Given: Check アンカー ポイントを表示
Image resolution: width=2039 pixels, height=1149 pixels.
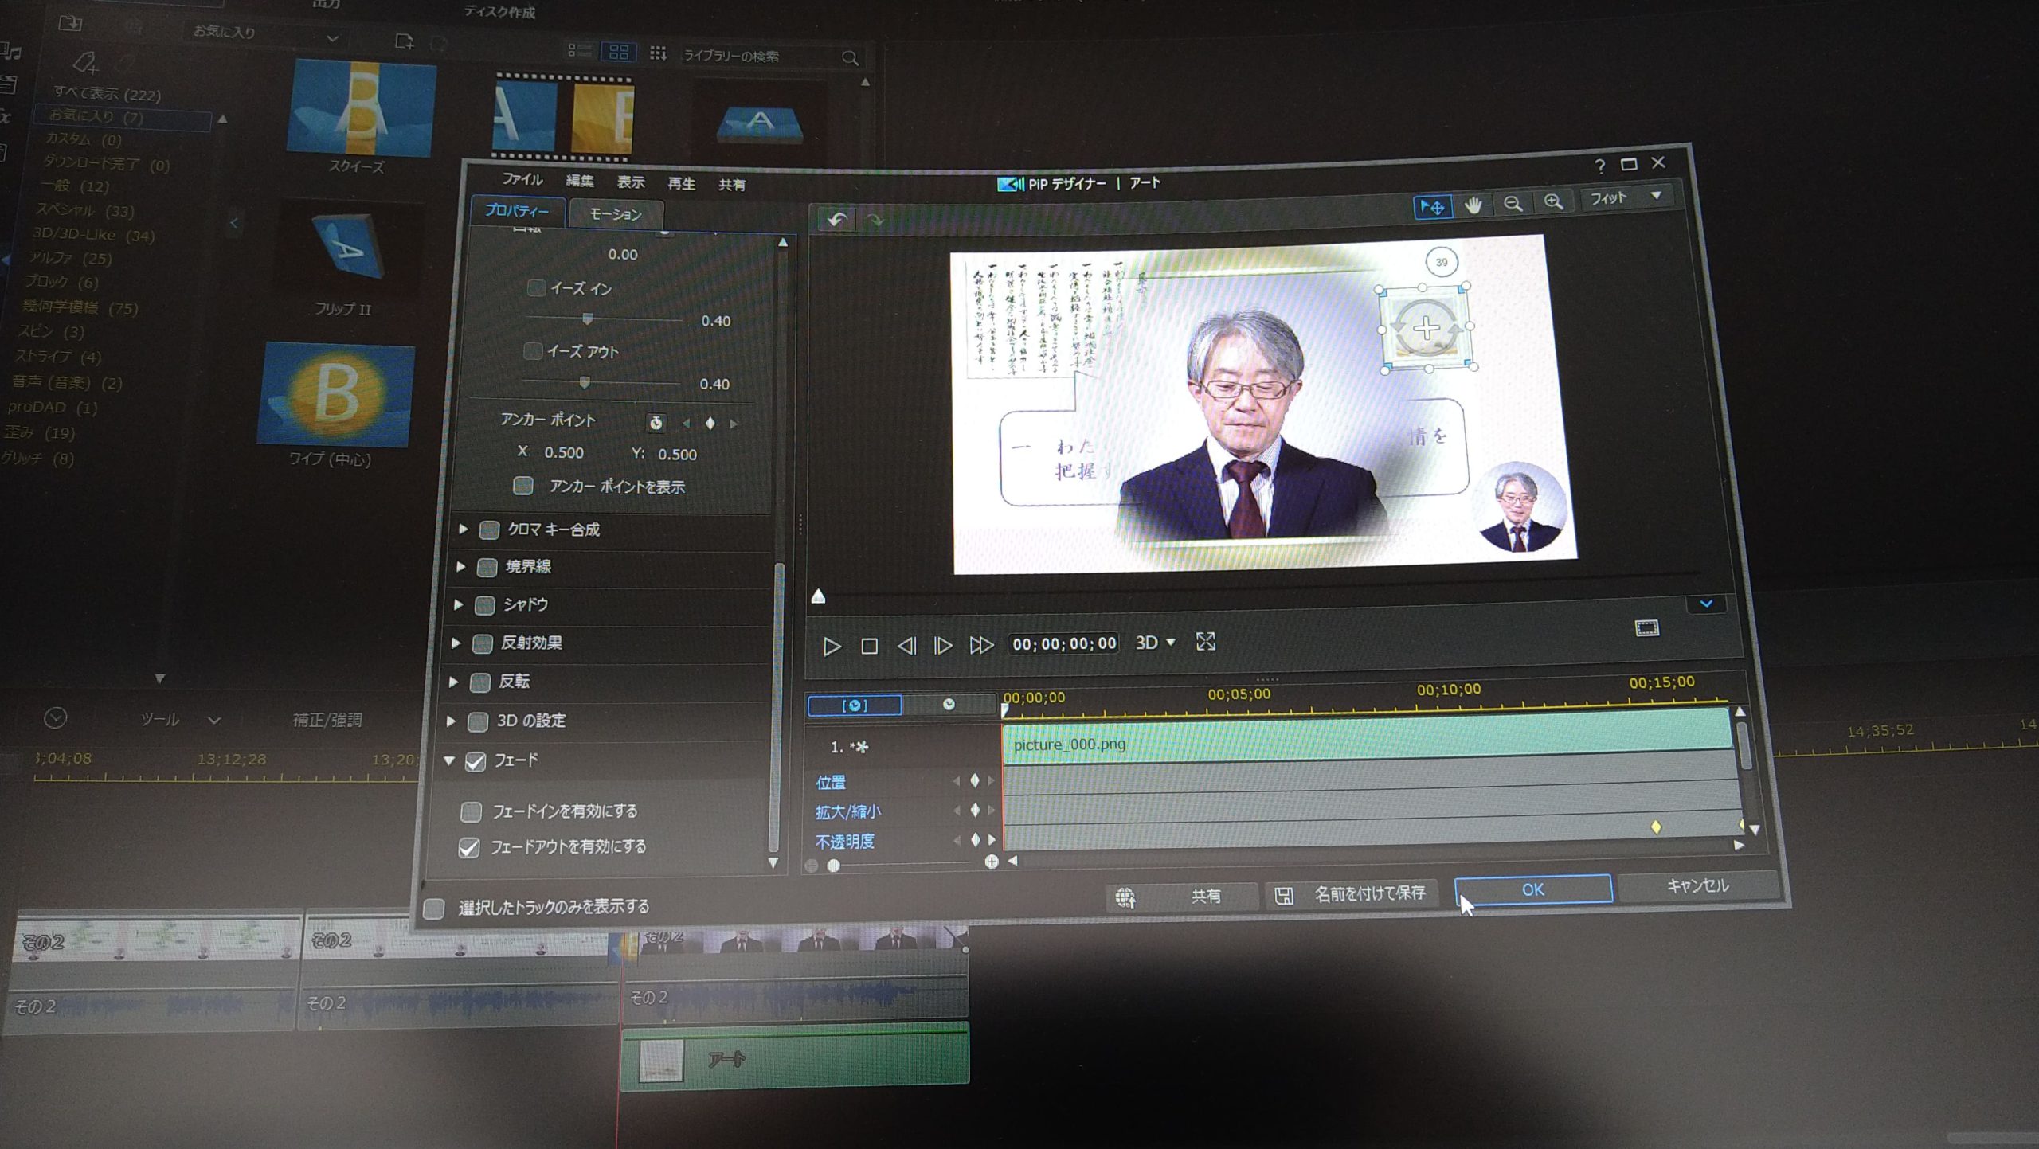Looking at the screenshot, I should [522, 486].
